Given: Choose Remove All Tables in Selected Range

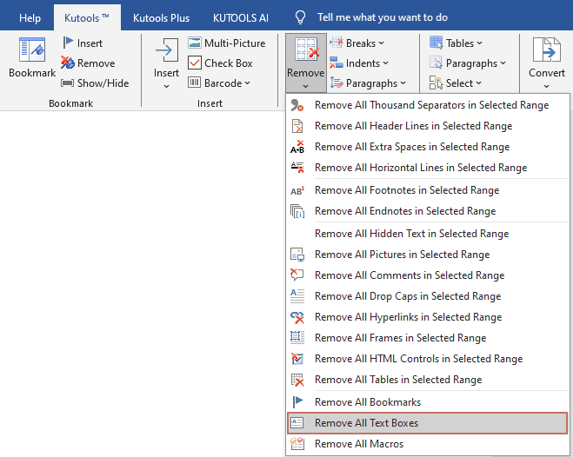Looking at the screenshot, I should [x=427, y=380].
